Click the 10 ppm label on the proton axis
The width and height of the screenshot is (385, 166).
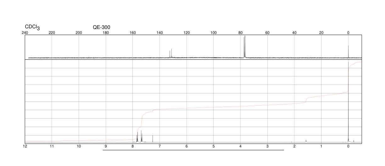(x=79, y=147)
